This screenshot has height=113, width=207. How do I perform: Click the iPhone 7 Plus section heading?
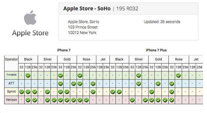156,50
